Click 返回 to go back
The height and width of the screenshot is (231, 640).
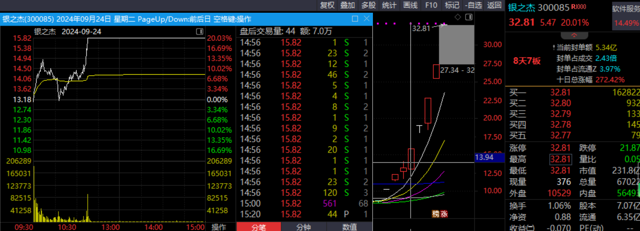494,5
